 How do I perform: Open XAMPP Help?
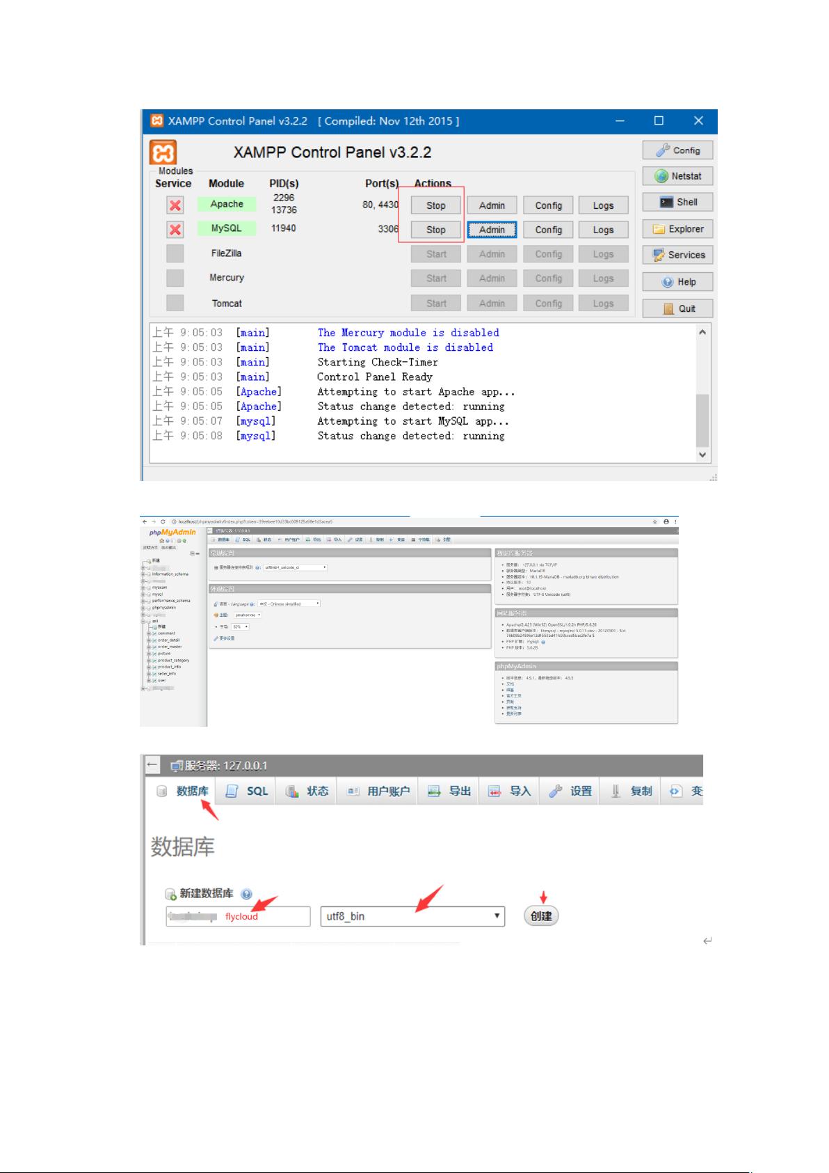coord(677,282)
